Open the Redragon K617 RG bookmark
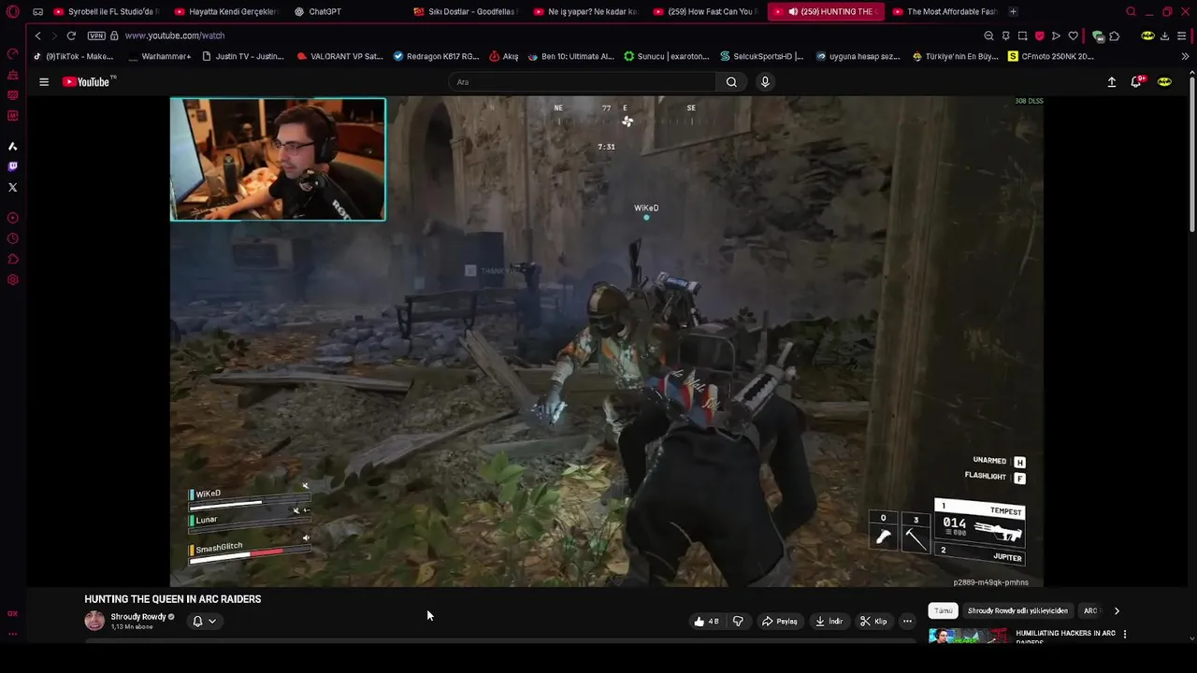Image resolution: width=1197 pixels, height=673 pixels. coord(437,56)
